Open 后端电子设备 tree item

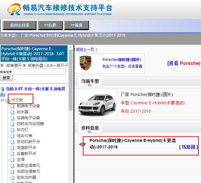click(x=28, y=118)
